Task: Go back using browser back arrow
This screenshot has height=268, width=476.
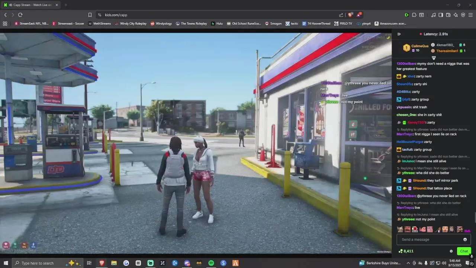Action: (5, 15)
